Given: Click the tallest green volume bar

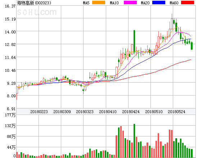Looking at the screenshot, I should 134,141.
